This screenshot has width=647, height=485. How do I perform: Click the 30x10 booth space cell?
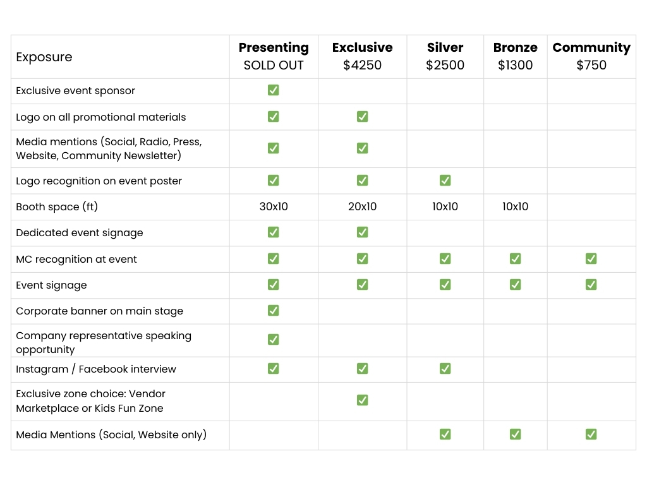(274, 207)
